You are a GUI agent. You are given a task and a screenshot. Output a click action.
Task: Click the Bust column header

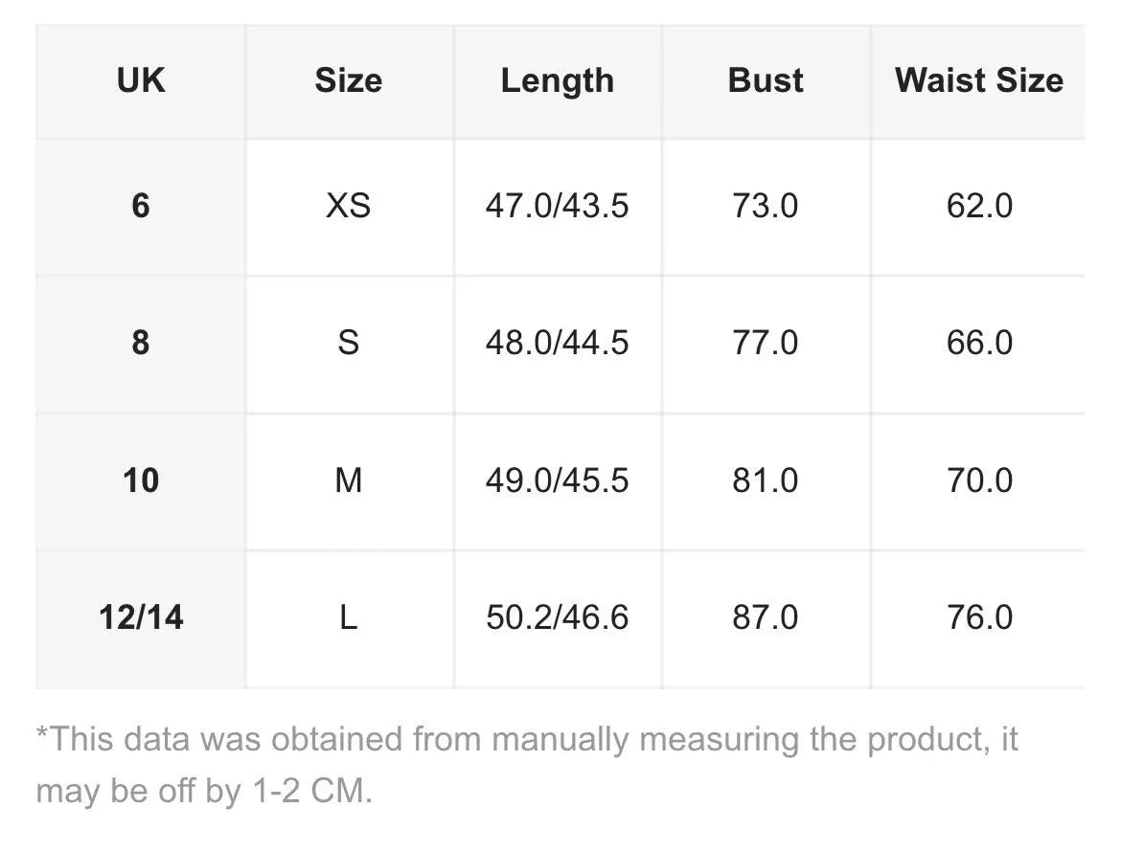766,80
